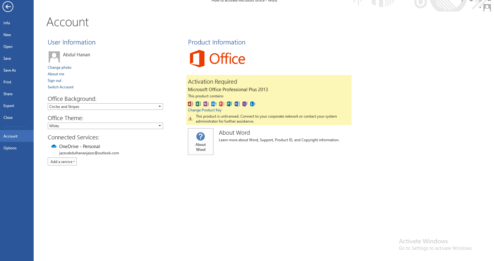The image size is (494, 261).
Task: Click the Sign out link
Action: pos(55,81)
